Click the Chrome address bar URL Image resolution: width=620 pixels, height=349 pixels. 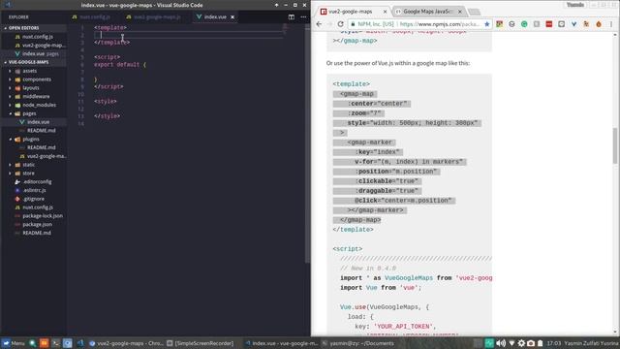[x=440, y=24]
